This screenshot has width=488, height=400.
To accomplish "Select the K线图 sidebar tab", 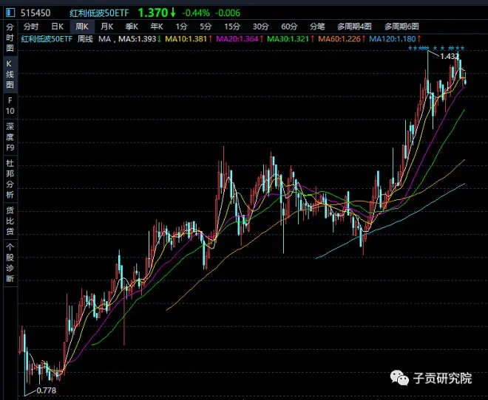I will coord(10,75).
